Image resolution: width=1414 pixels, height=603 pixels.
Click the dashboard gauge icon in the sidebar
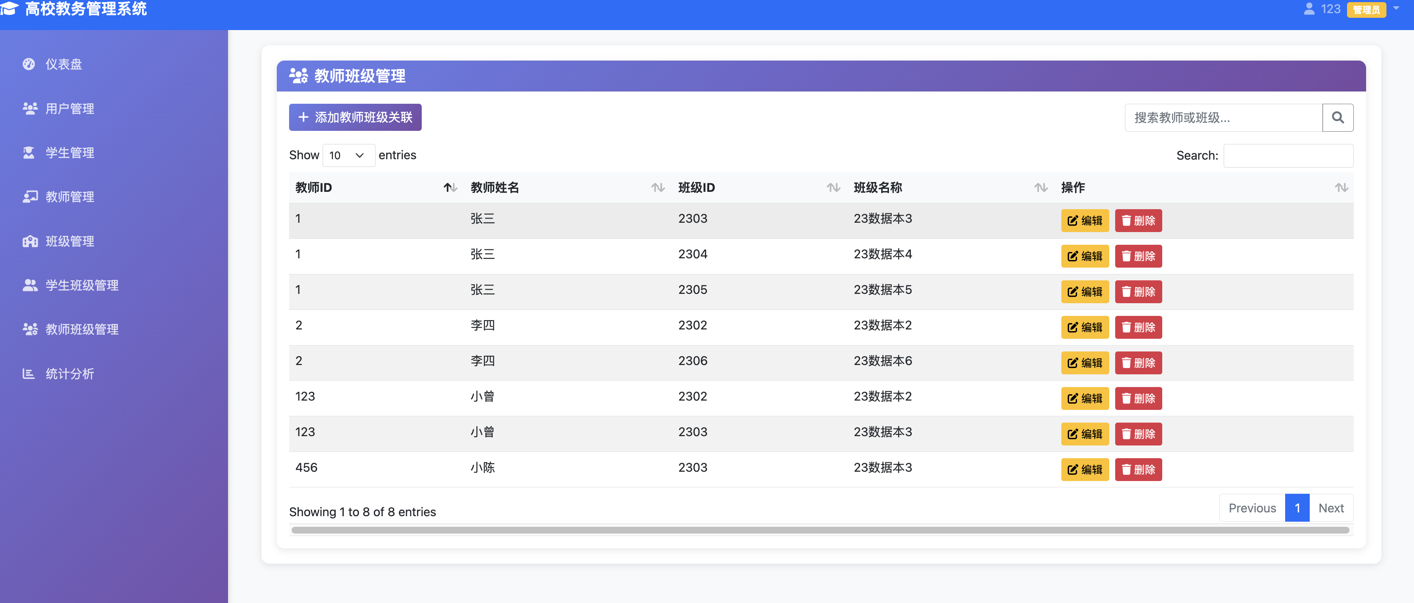29,64
